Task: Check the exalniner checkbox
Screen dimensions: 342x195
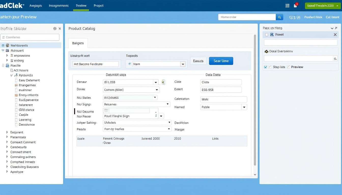Action: (x=16, y=90)
